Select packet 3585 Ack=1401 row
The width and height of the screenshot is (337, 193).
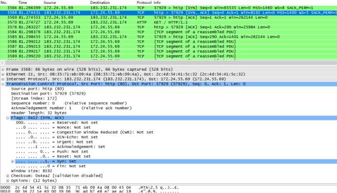point(168,37)
